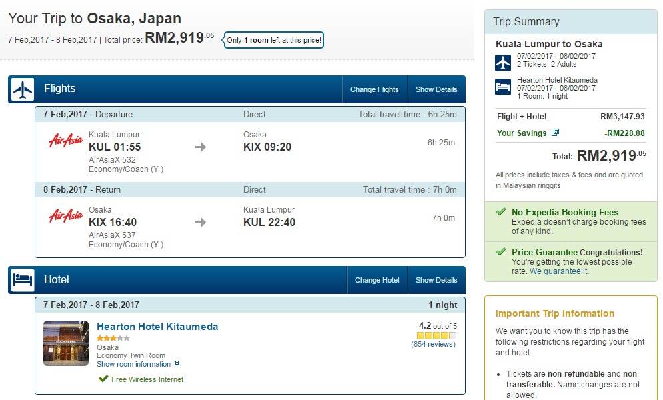Viewport: 663px width, 400px height.
Task: Click the Change Flights button
Action: [x=374, y=89]
